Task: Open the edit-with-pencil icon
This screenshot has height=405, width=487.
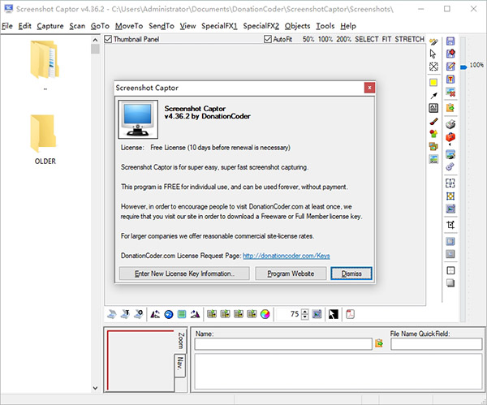Action: point(450,67)
